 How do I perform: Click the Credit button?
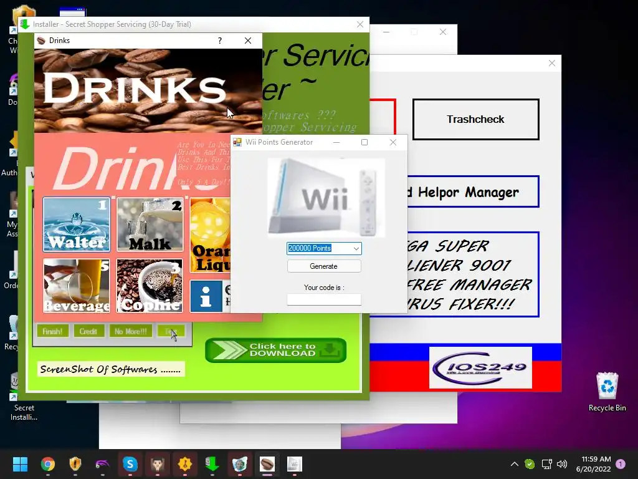(x=88, y=331)
